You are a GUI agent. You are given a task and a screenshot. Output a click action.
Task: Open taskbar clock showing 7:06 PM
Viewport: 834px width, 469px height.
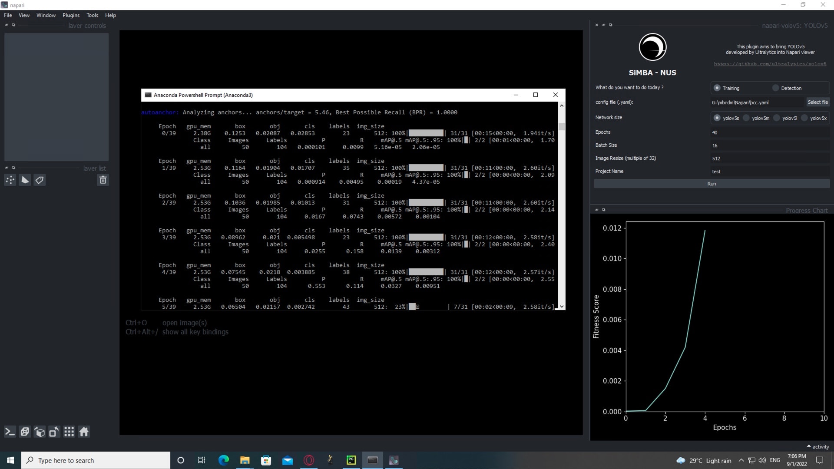tap(797, 460)
